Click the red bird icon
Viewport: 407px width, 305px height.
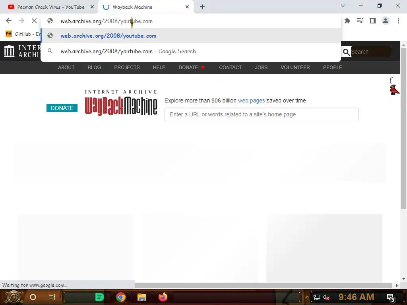coord(395,90)
